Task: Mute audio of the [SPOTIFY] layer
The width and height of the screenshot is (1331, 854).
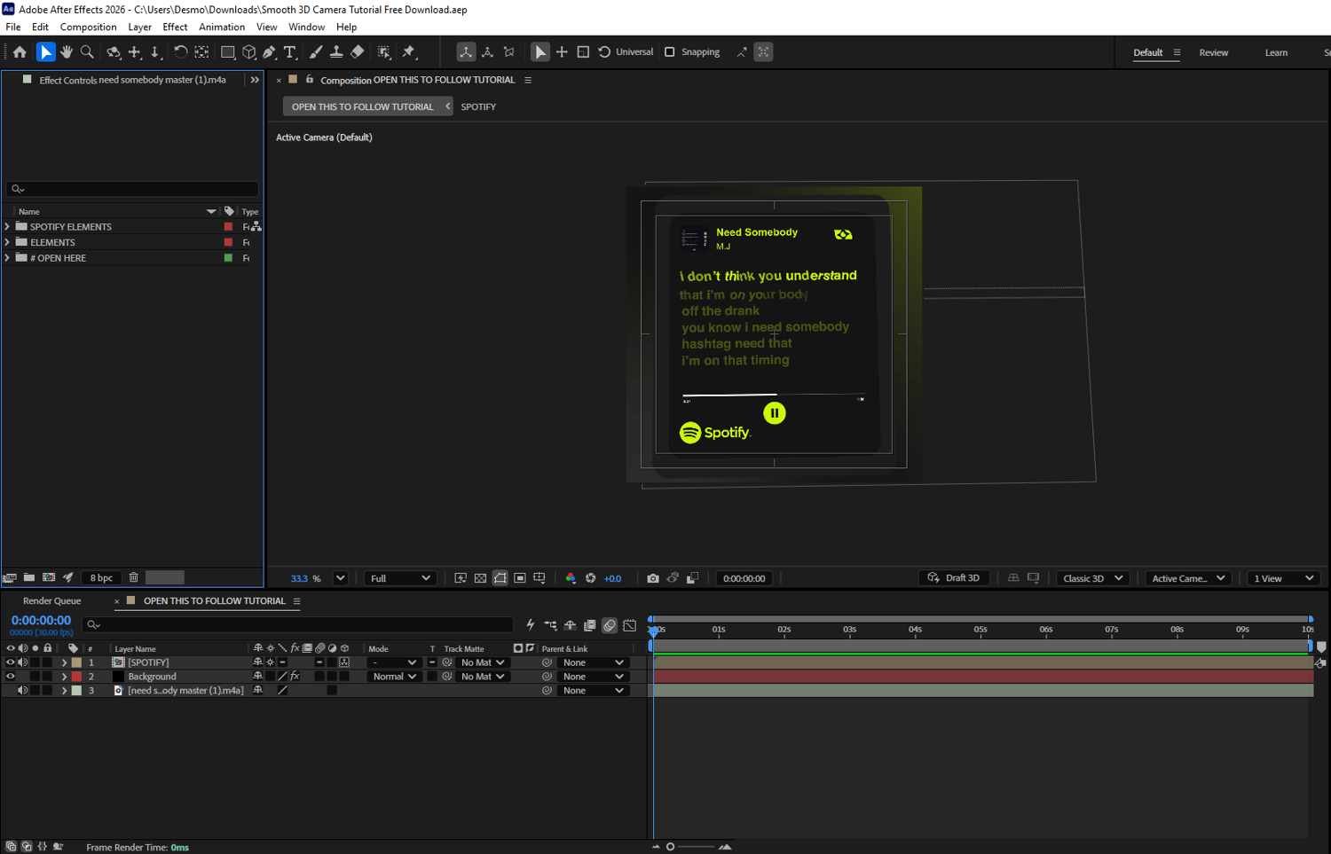Action: 23,662
